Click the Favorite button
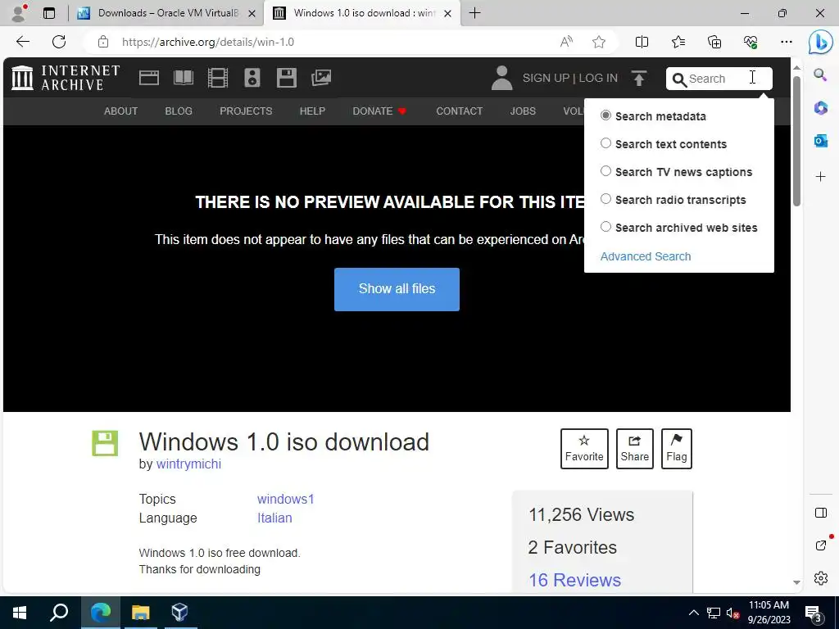The image size is (839, 629). pos(584,449)
